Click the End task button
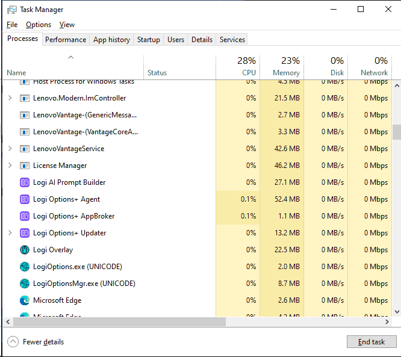The image size is (401, 357). [x=371, y=342]
